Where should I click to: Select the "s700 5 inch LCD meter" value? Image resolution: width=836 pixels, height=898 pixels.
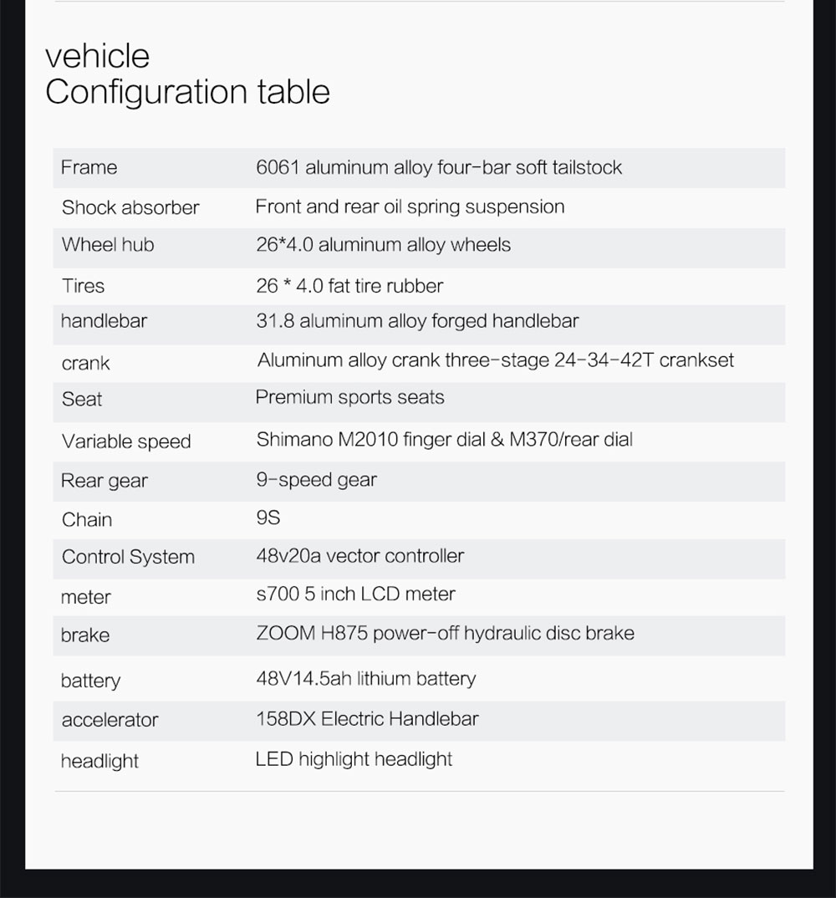pos(355,594)
